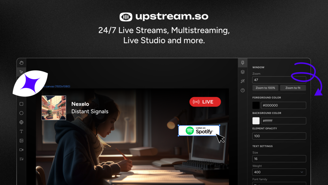Add a web source globe tool
The image size is (328, 185).
pyautogui.click(x=21, y=122)
